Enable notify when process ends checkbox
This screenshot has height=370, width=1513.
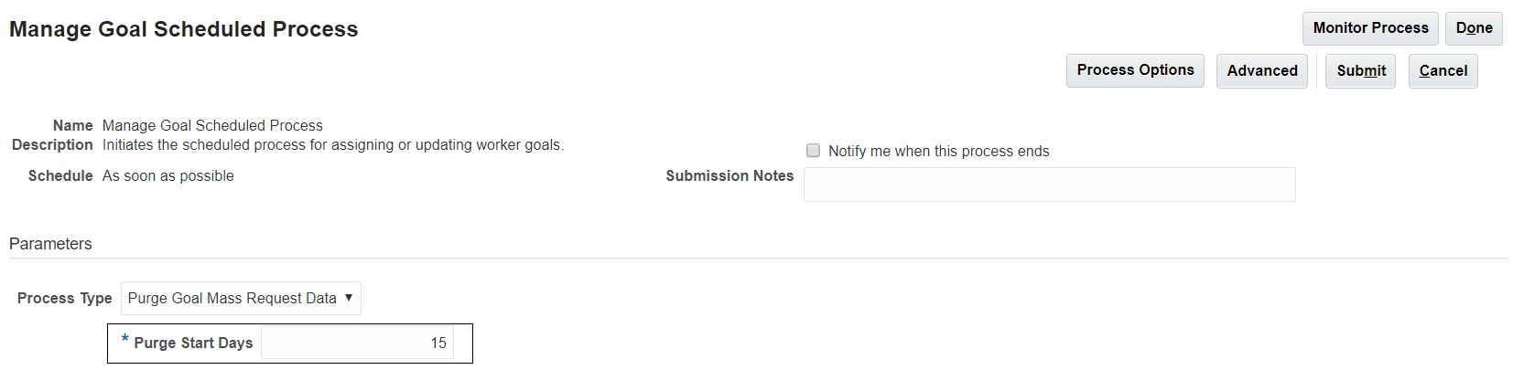point(813,151)
